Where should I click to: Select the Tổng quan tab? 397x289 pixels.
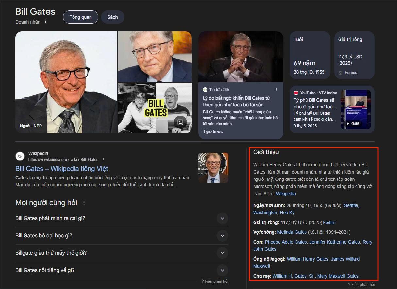80,17
